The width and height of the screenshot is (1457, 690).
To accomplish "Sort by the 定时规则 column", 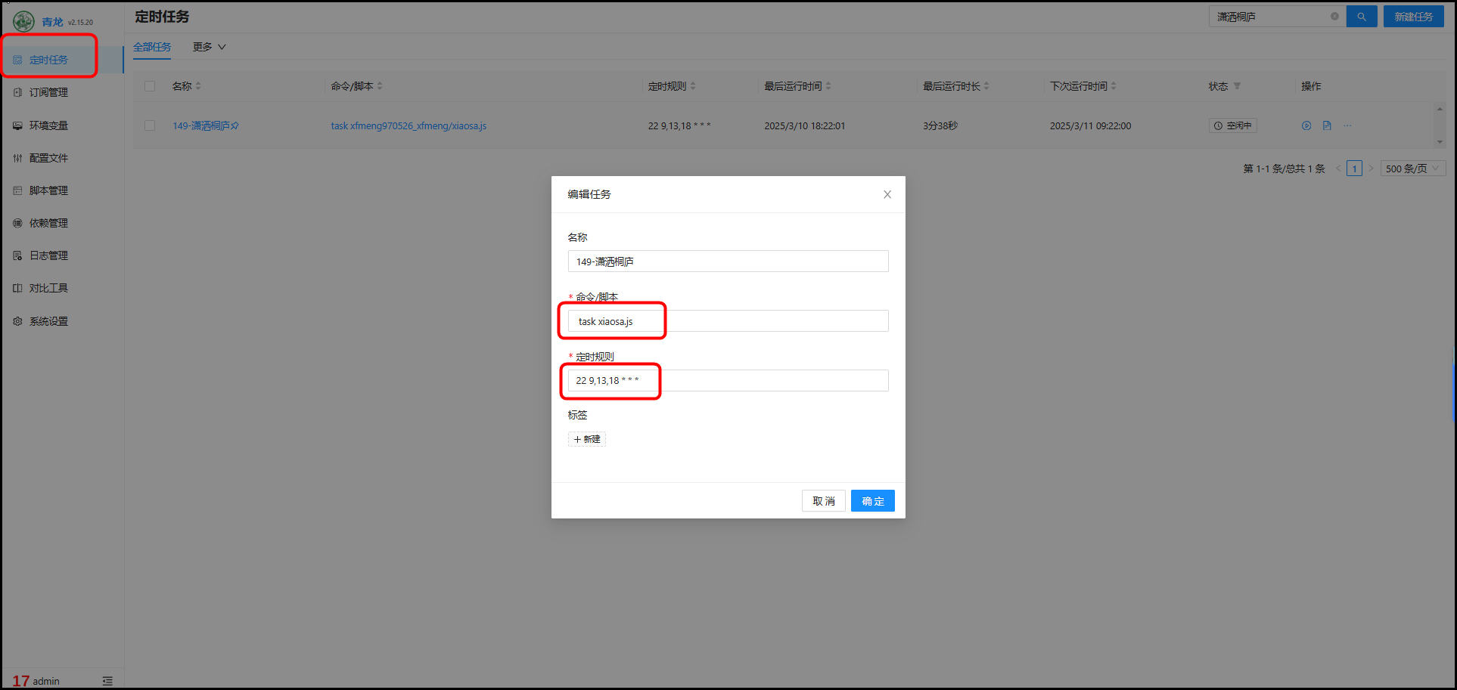I will point(693,86).
